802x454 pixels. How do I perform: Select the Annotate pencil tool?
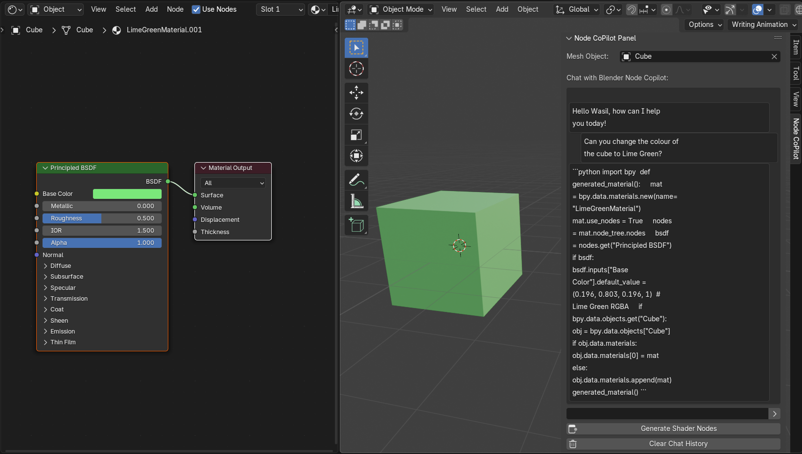pos(356,180)
